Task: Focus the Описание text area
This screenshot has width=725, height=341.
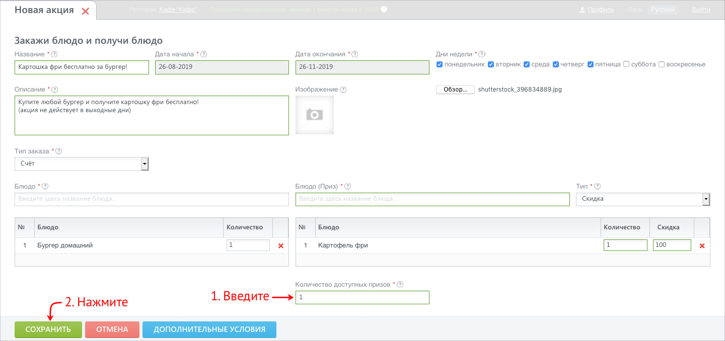Action: click(x=152, y=115)
